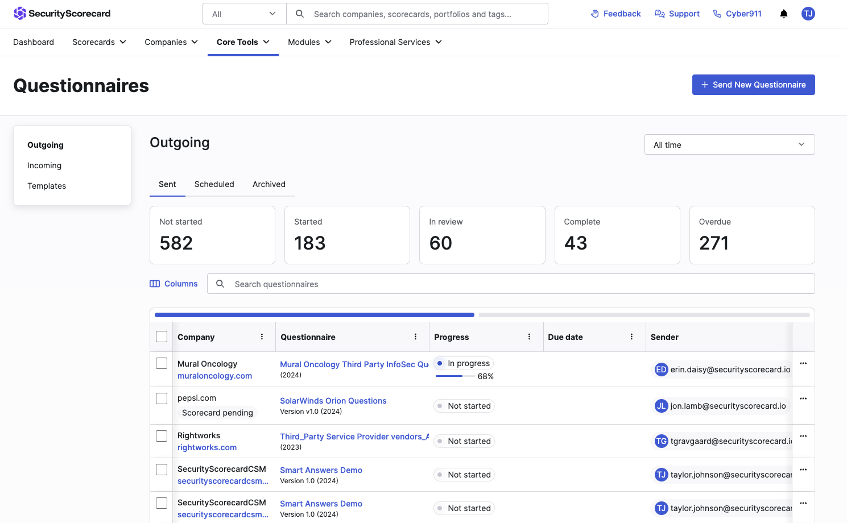The height and width of the screenshot is (523, 847).
Task: Open Feedback link
Action: click(x=615, y=14)
